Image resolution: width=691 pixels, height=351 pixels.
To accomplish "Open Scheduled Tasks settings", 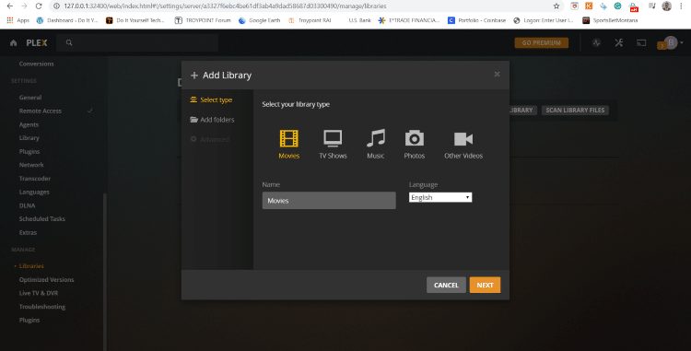I will point(41,219).
